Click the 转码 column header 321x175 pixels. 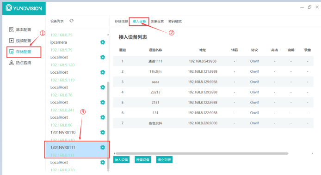[x=235, y=50]
